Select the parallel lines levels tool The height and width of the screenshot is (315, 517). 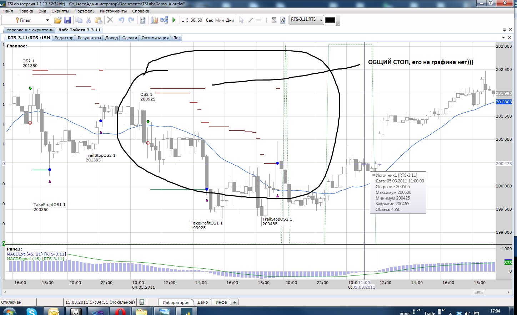coord(274,20)
